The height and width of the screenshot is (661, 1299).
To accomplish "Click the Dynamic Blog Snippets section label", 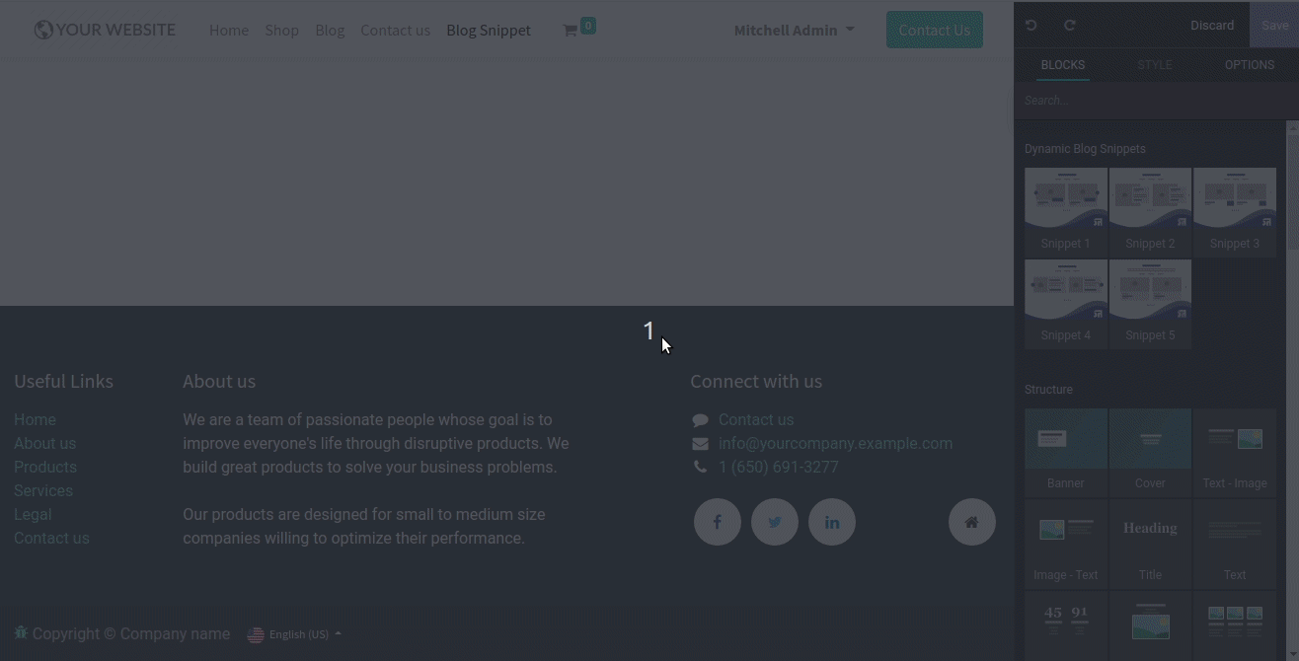I will (x=1085, y=149).
